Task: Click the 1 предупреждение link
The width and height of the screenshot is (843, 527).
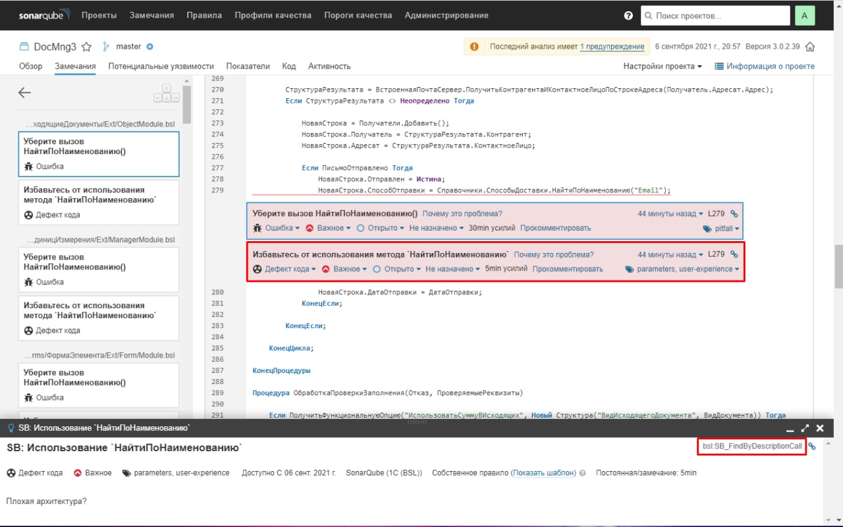Action: [x=612, y=47]
